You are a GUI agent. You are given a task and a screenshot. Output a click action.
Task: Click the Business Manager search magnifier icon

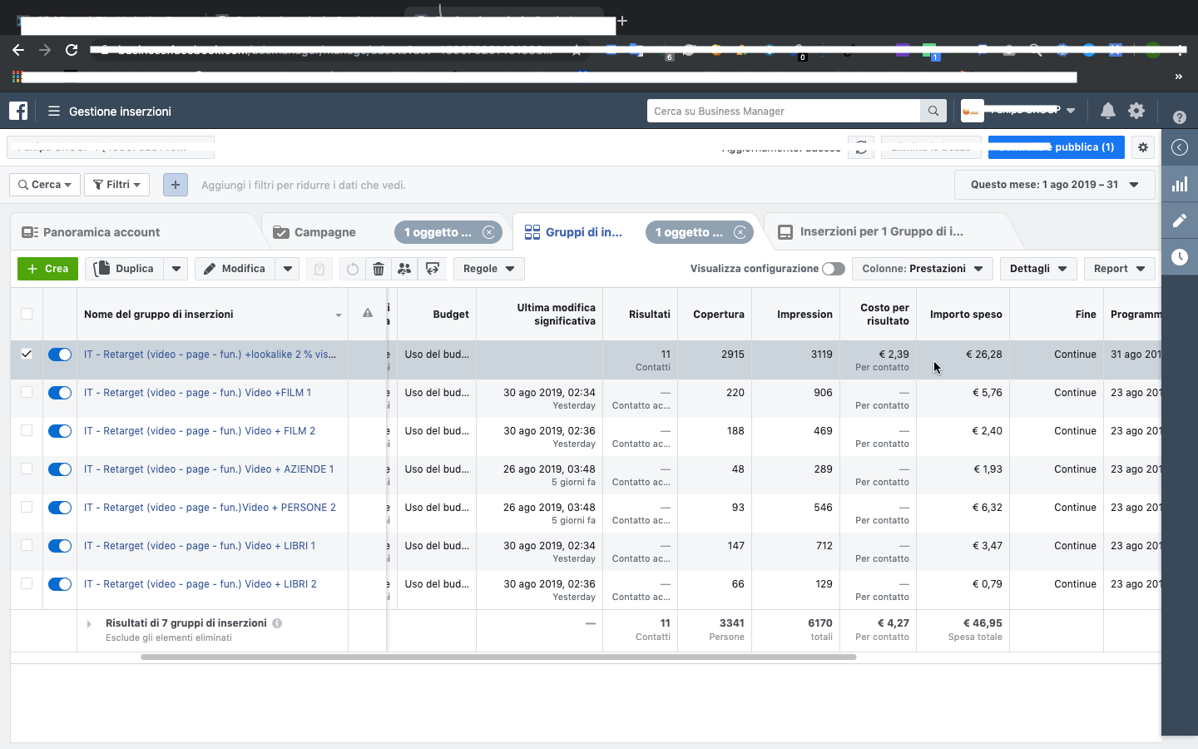tap(933, 111)
